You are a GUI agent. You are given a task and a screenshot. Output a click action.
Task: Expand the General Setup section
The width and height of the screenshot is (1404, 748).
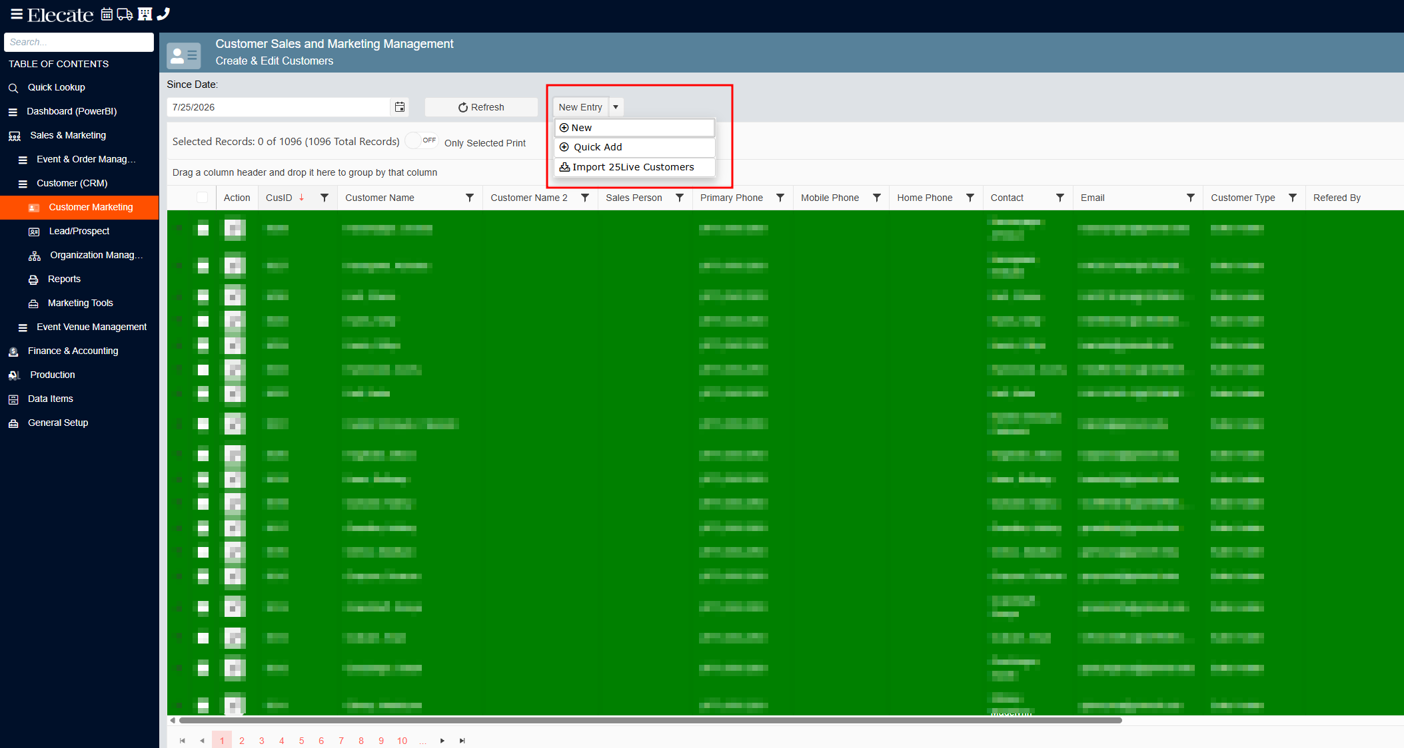tap(58, 423)
